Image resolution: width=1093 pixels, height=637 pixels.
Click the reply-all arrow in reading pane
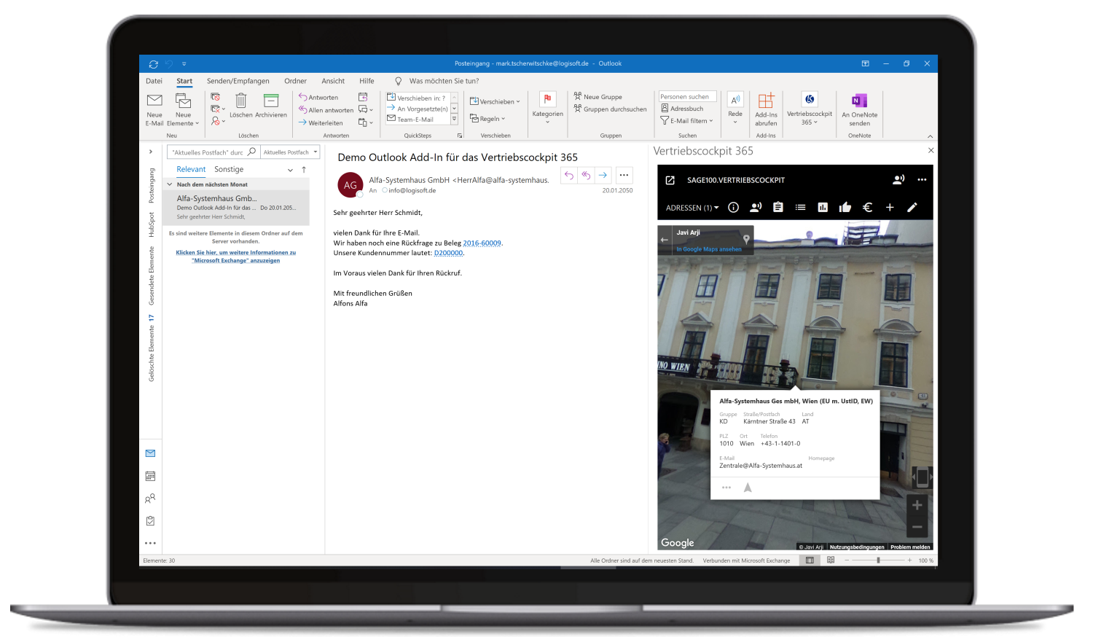(x=586, y=175)
